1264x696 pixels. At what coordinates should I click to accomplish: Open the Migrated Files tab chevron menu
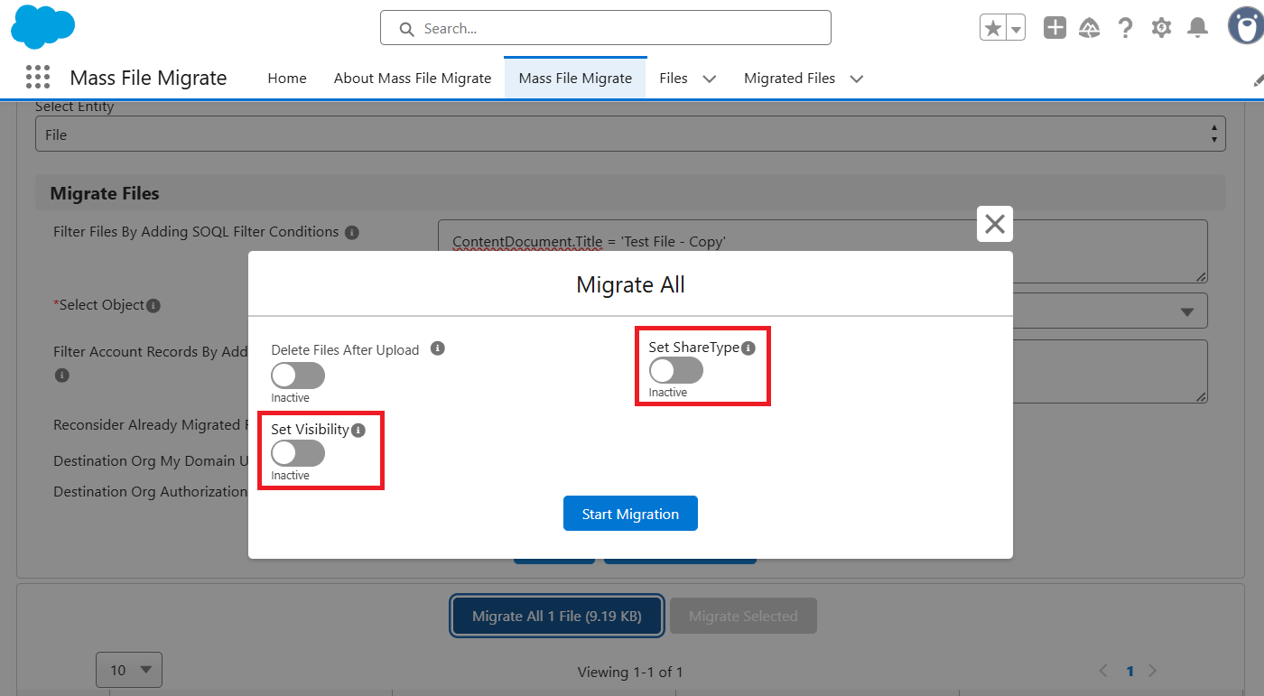[x=857, y=79]
